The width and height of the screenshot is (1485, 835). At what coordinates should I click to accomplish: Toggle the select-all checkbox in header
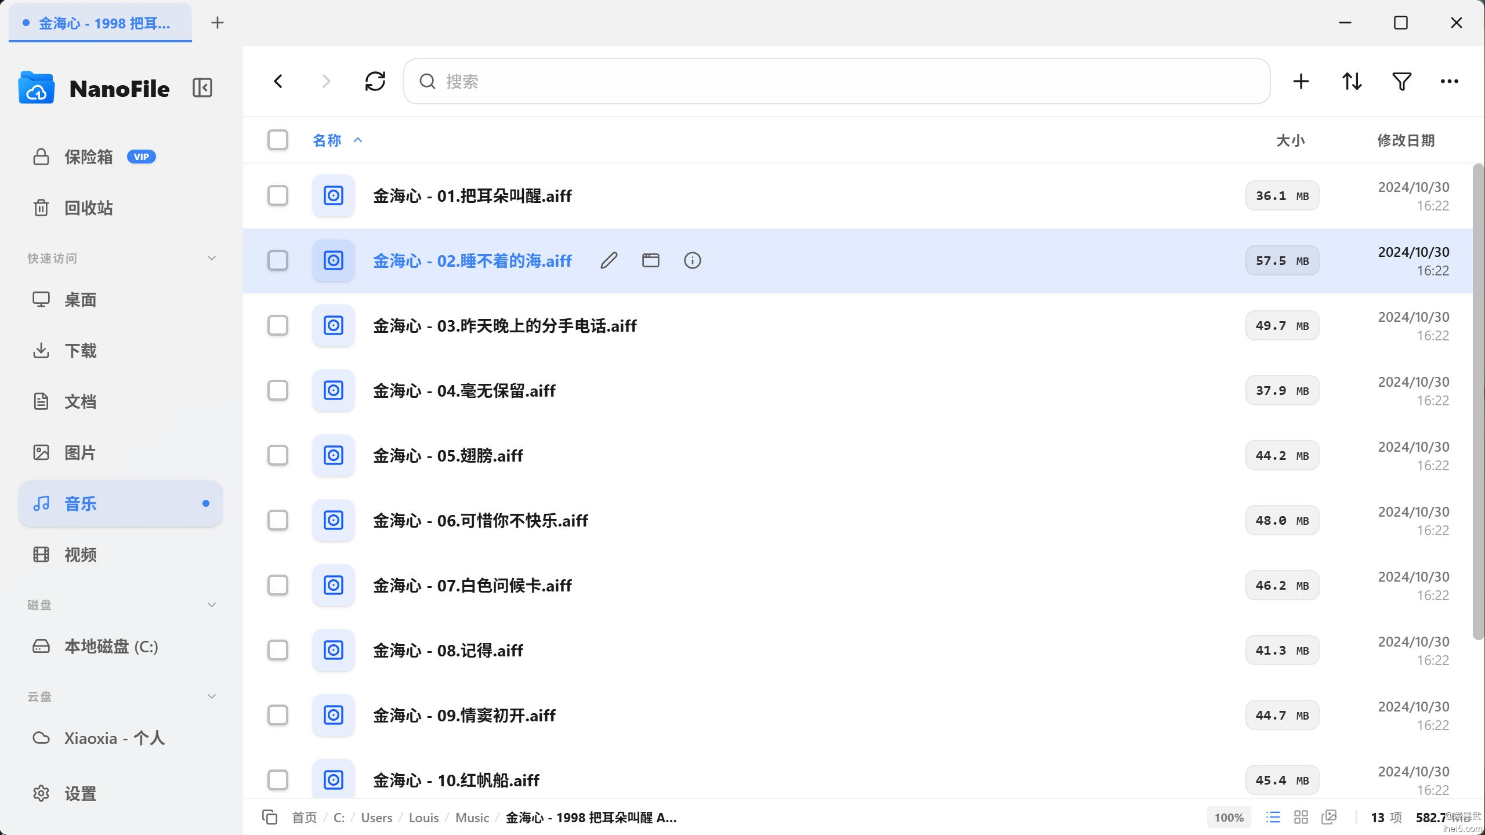click(x=278, y=140)
